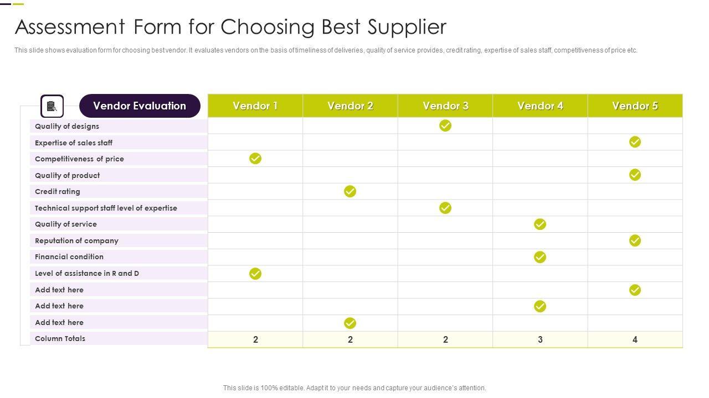Screen dimensions: 709x398
Task: Click the vendor evaluation clipboard icon
Action: 52,106
